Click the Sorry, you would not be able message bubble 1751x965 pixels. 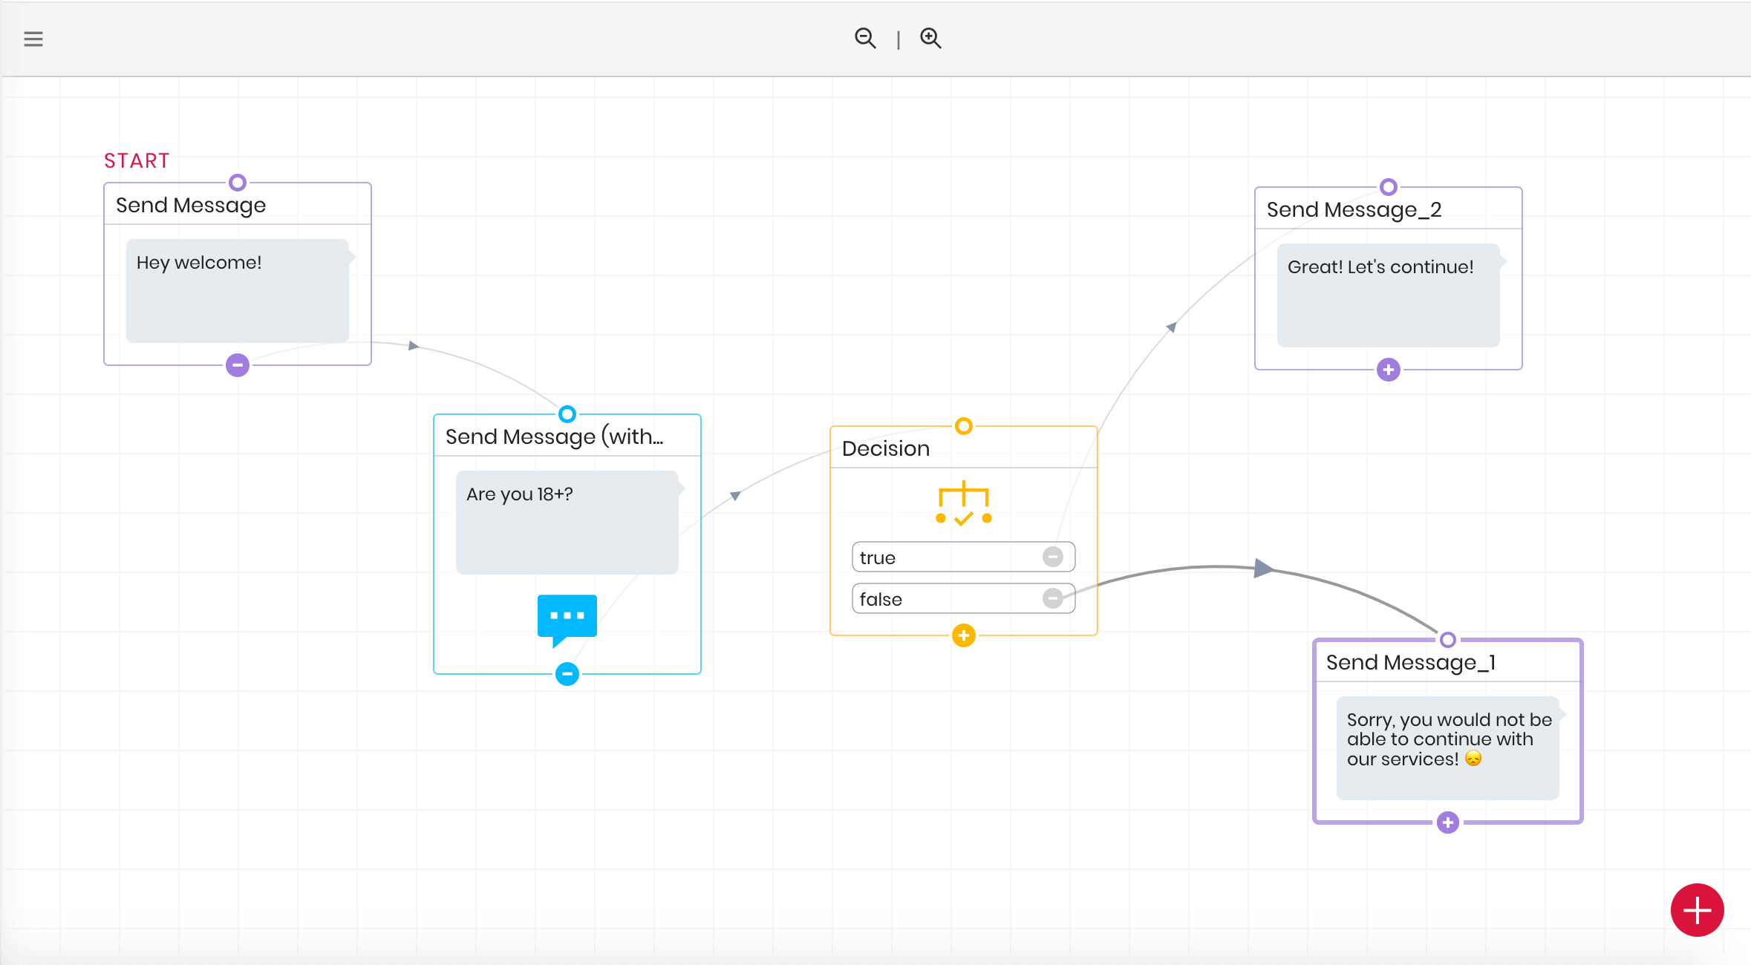click(1448, 748)
